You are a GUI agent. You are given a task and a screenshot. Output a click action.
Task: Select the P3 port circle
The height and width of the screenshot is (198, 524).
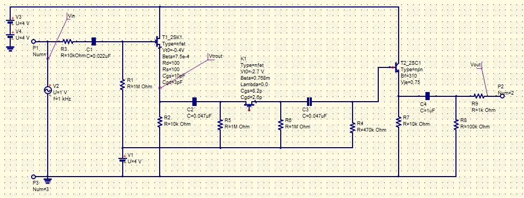[x=33, y=177]
